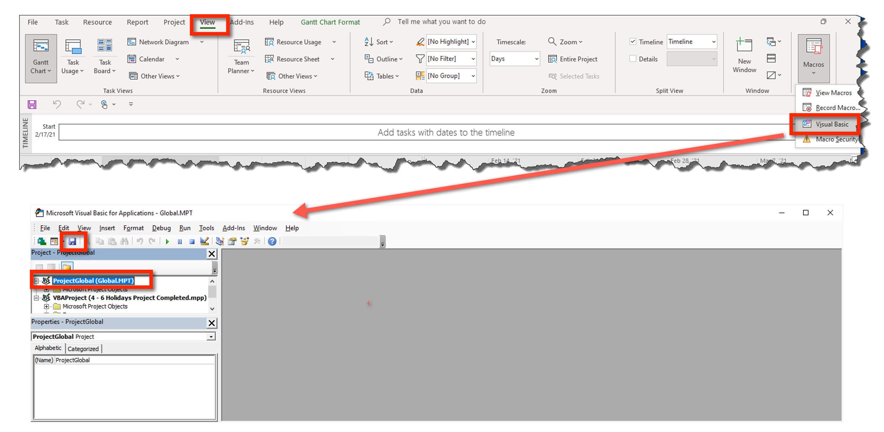Click the Design Mode ruler icon
884x432 pixels.
[x=204, y=242]
